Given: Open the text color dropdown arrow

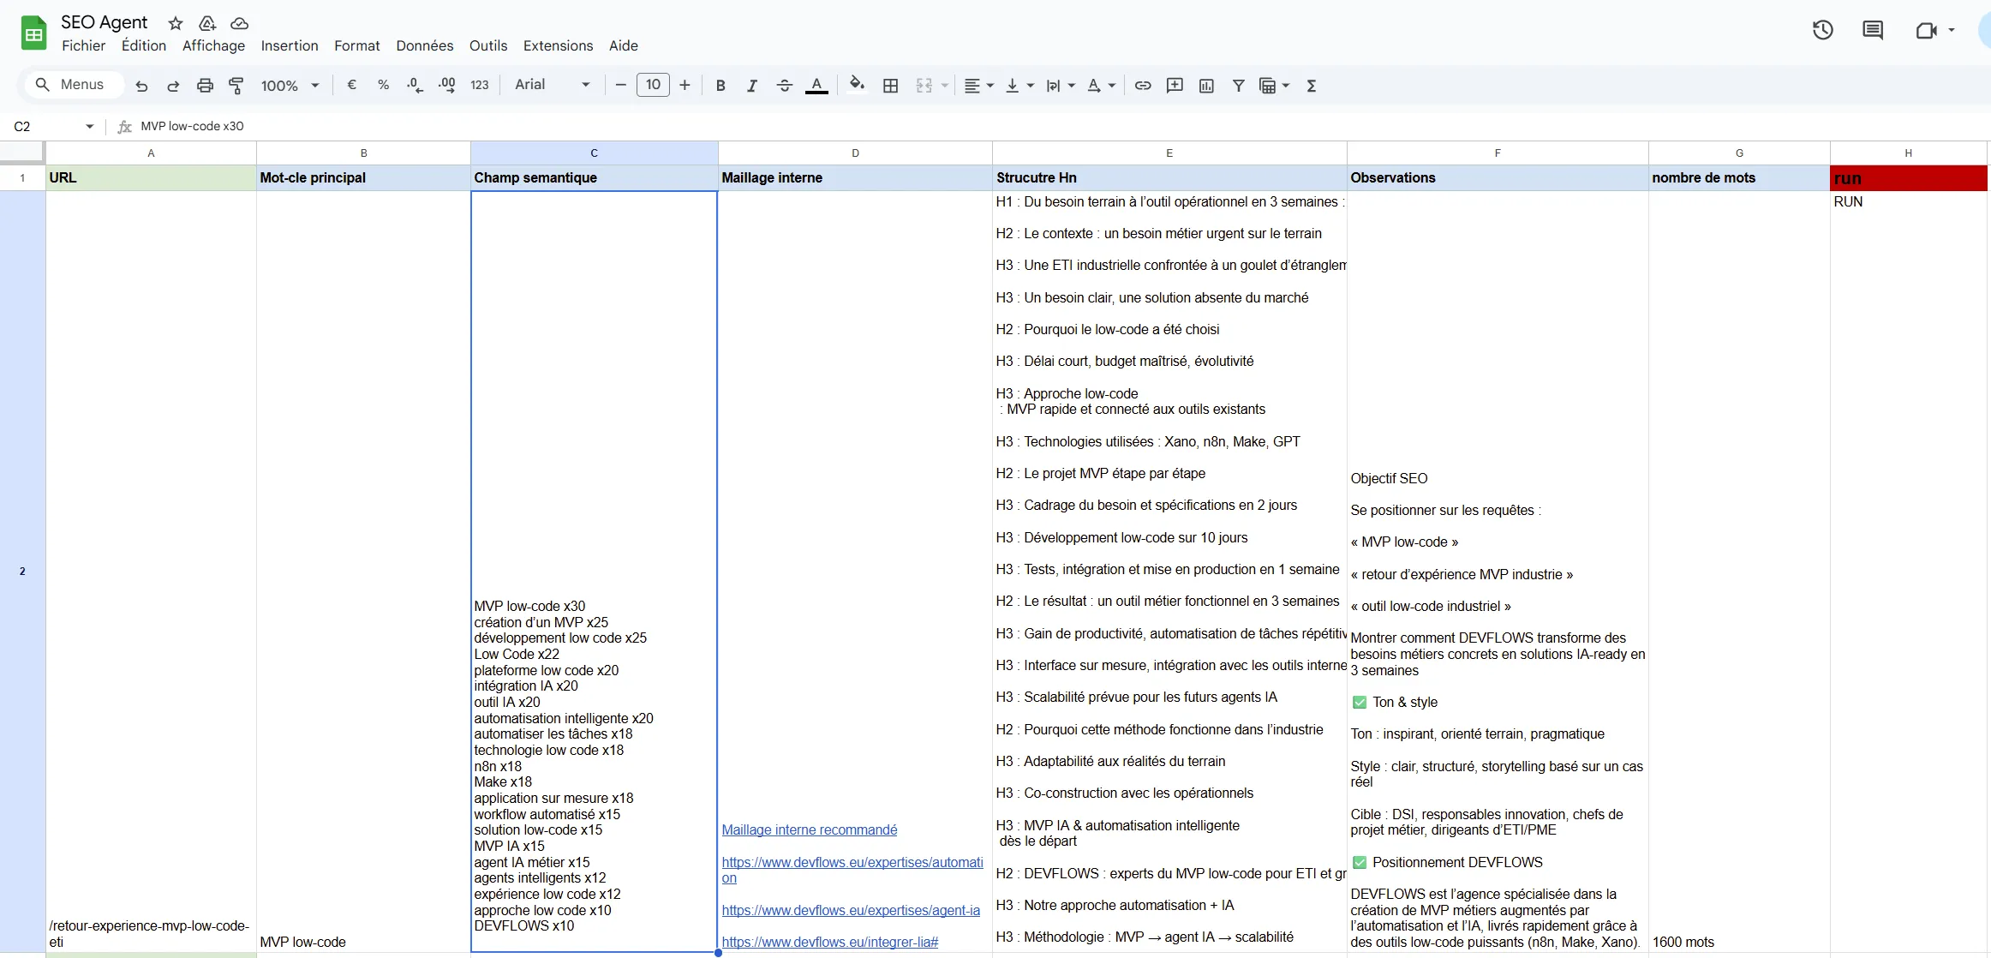Looking at the screenshot, I should pyautogui.click(x=816, y=85).
